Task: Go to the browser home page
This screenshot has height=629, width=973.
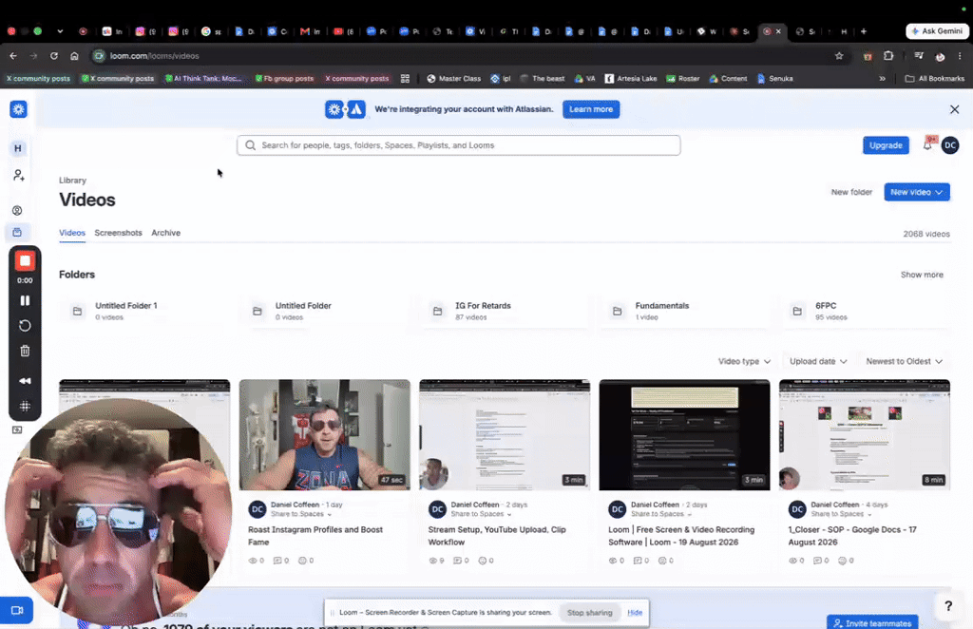Action: (74, 56)
